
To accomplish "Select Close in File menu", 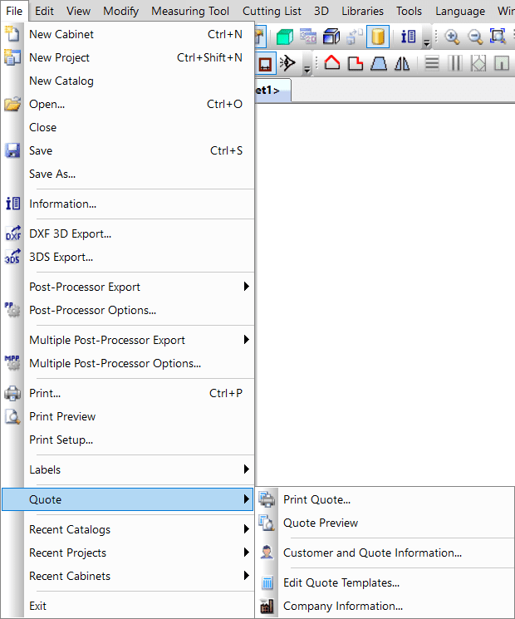I will click(127, 127).
